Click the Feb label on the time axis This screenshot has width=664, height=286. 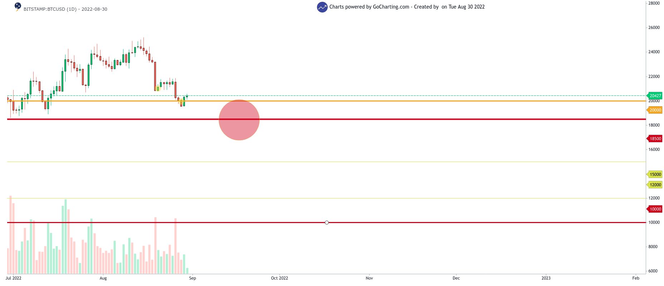(636, 278)
